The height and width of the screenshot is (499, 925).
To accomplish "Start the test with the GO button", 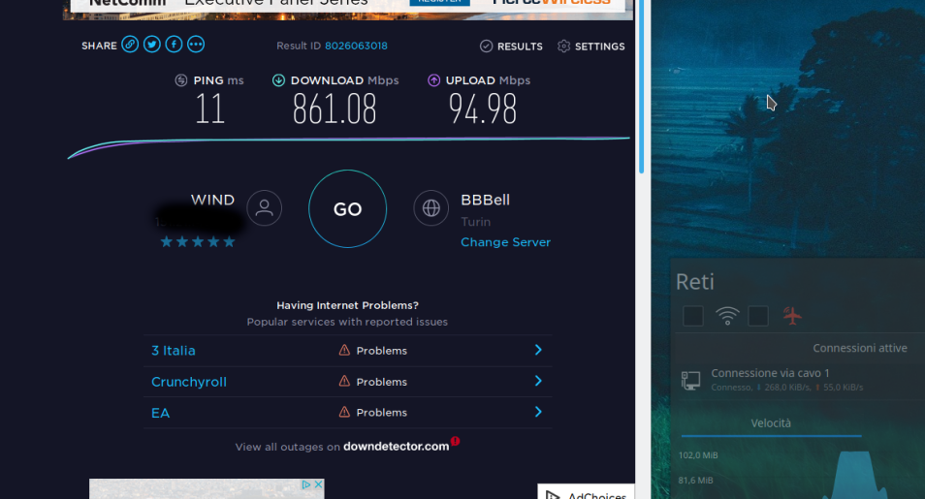I will (x=347, y=208).
